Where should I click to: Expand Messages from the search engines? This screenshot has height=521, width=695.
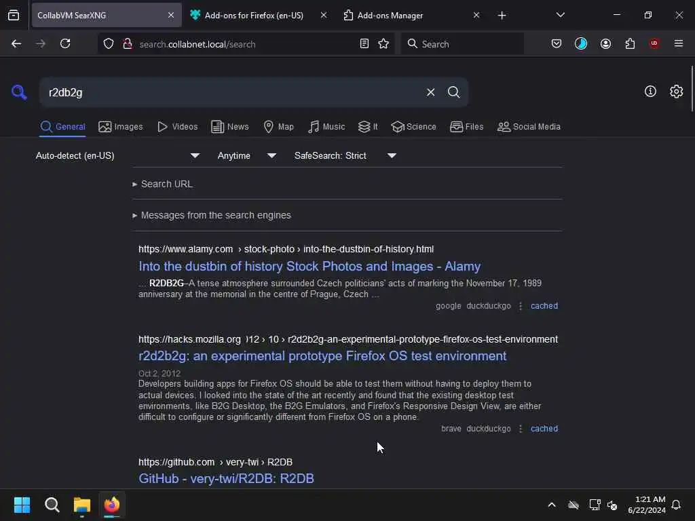[x=212, y=215]
